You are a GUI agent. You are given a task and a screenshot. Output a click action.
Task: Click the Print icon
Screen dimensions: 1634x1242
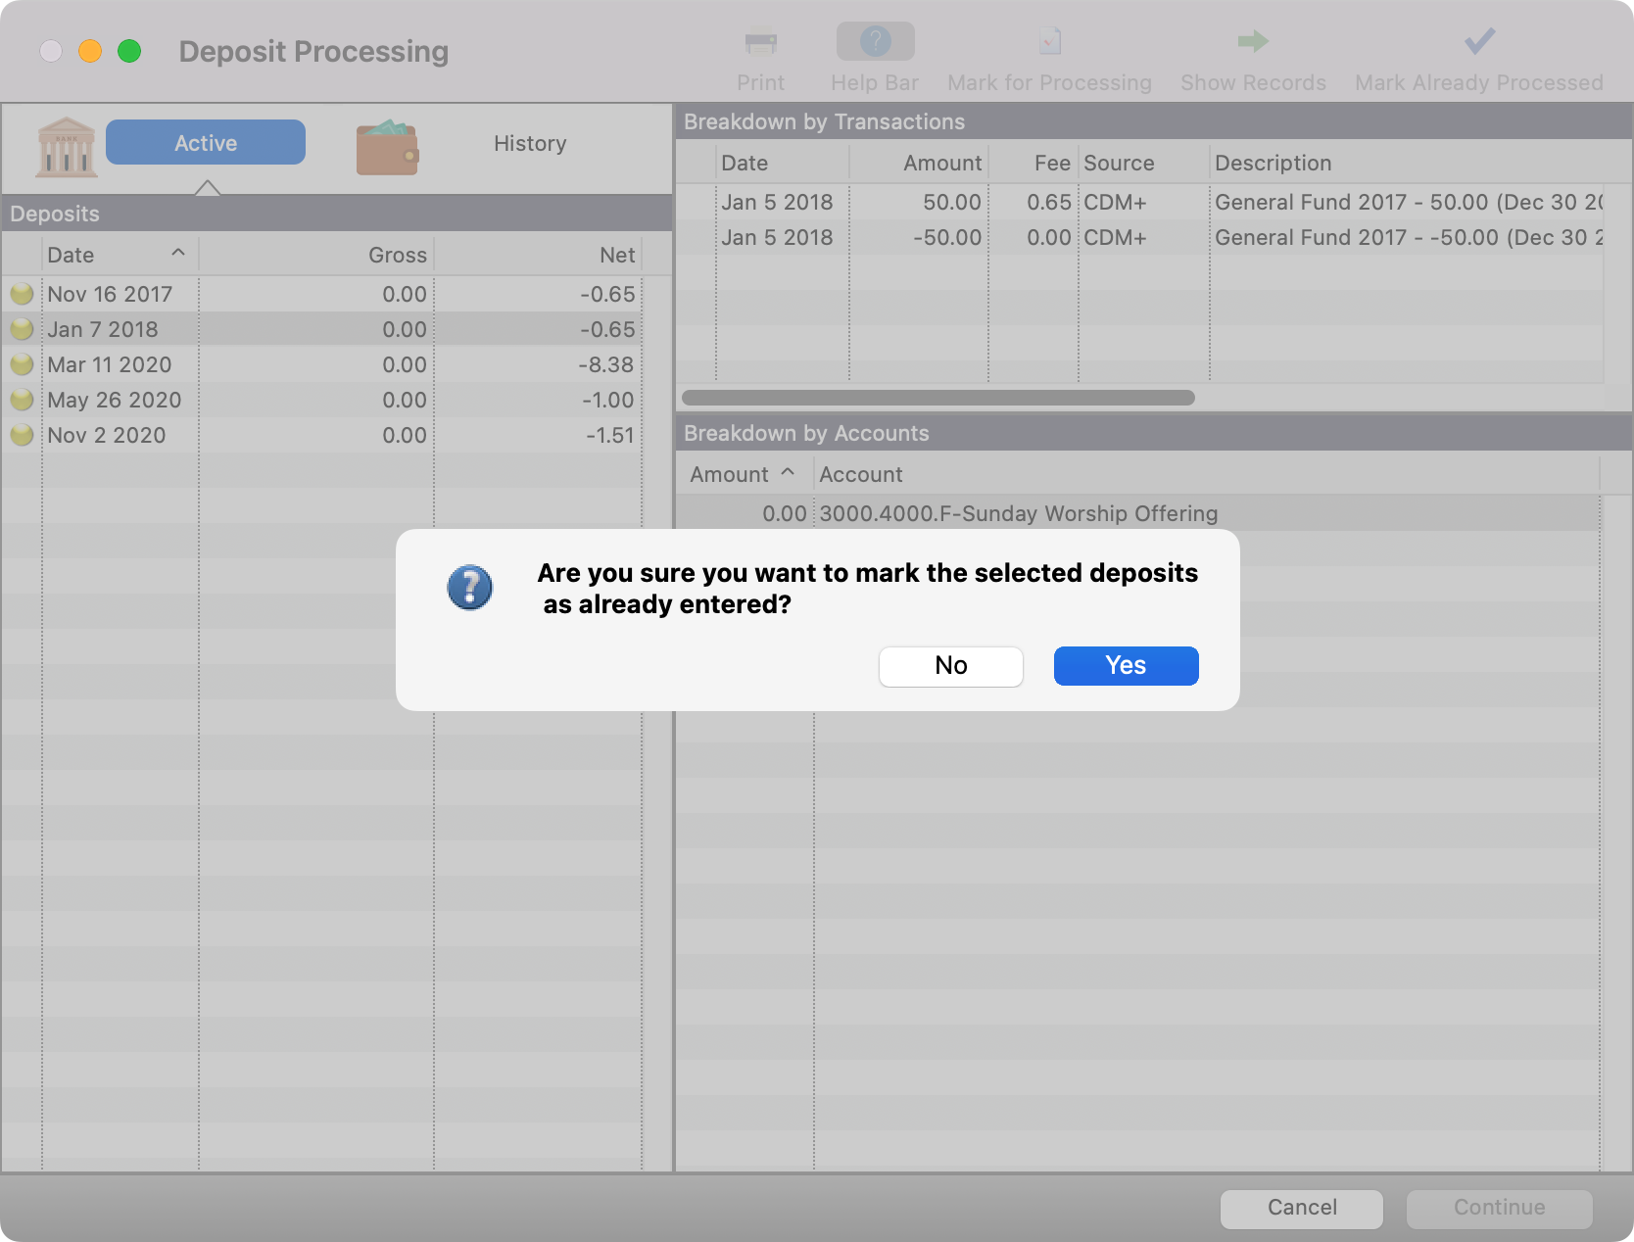pyautogui.click(x=760, y=41)
